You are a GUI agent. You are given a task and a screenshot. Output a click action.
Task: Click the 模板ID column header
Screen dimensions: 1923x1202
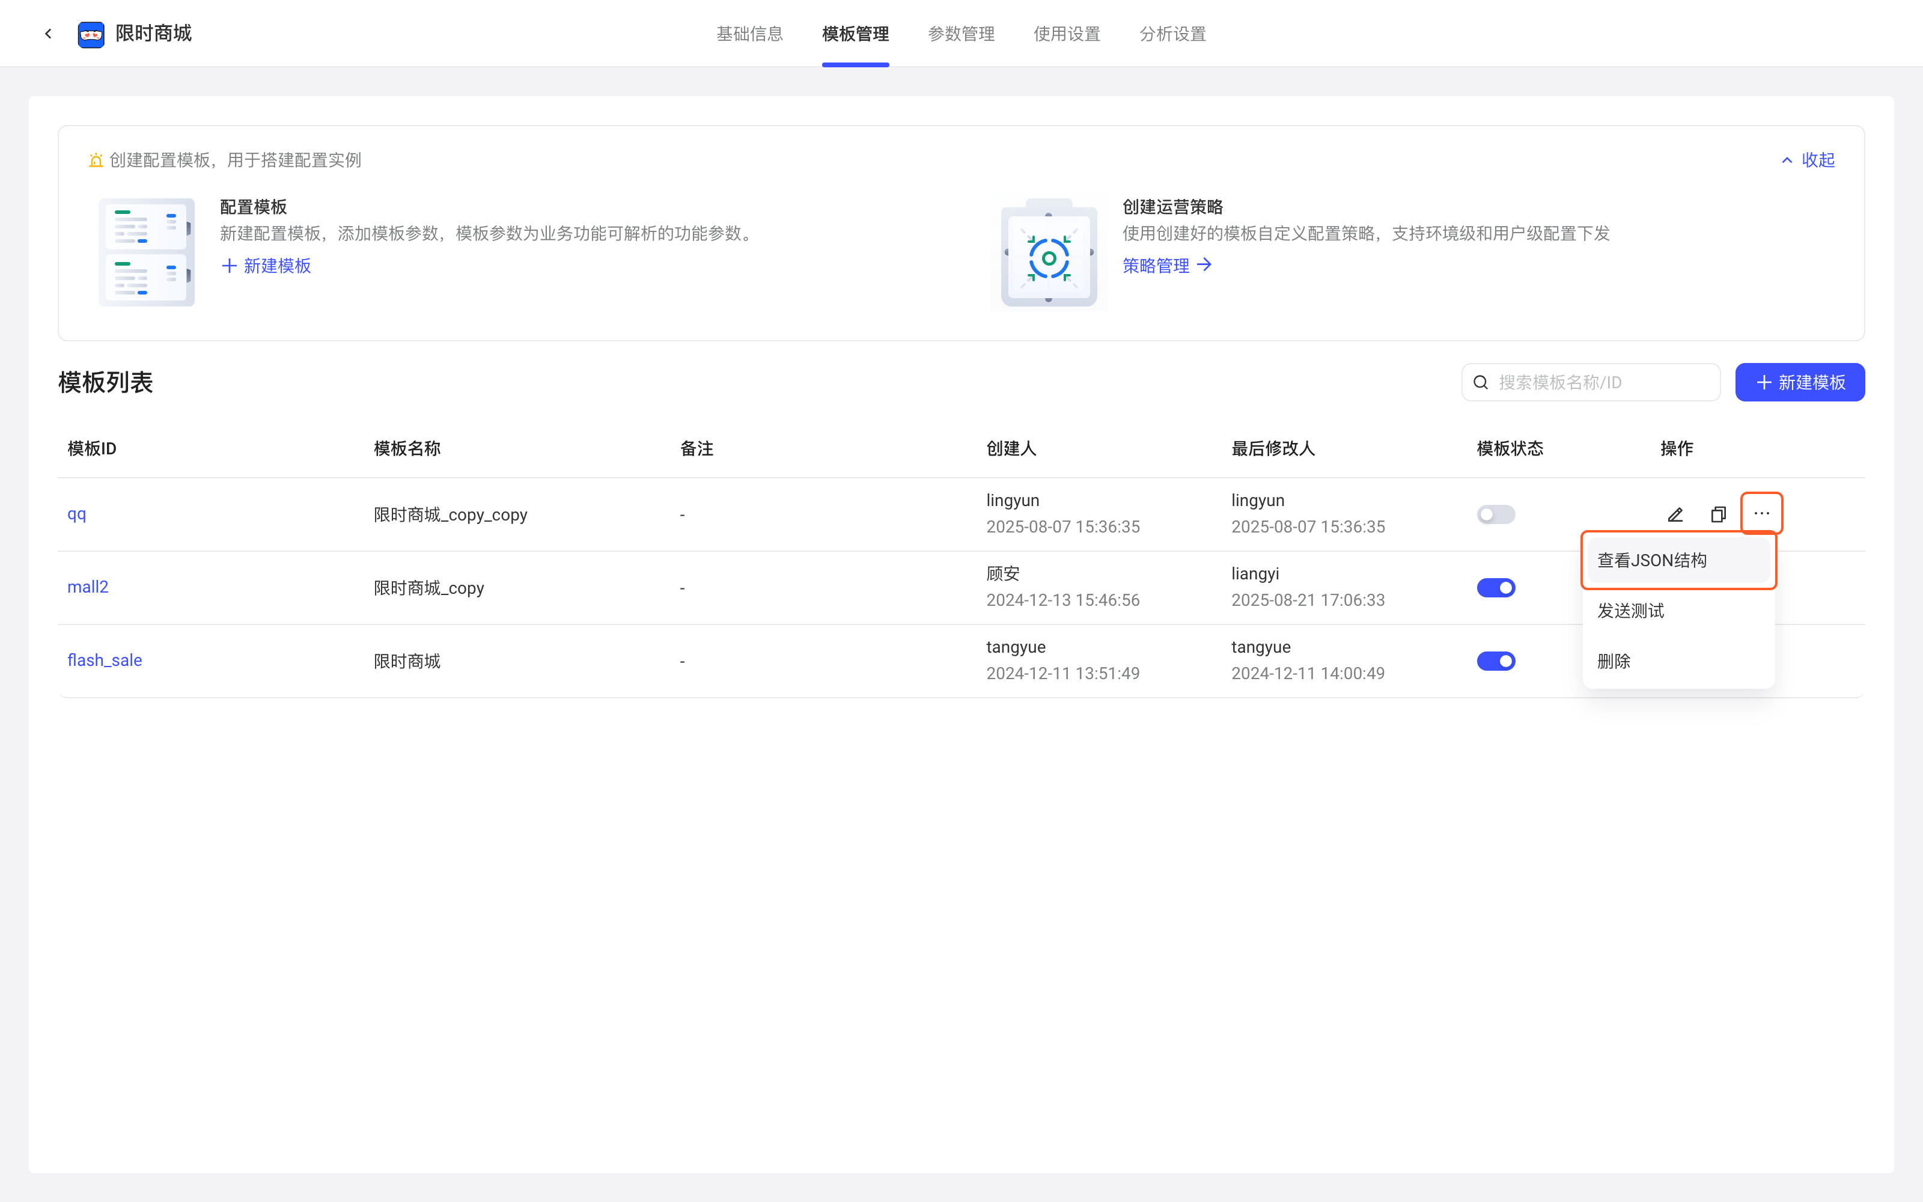92,448
